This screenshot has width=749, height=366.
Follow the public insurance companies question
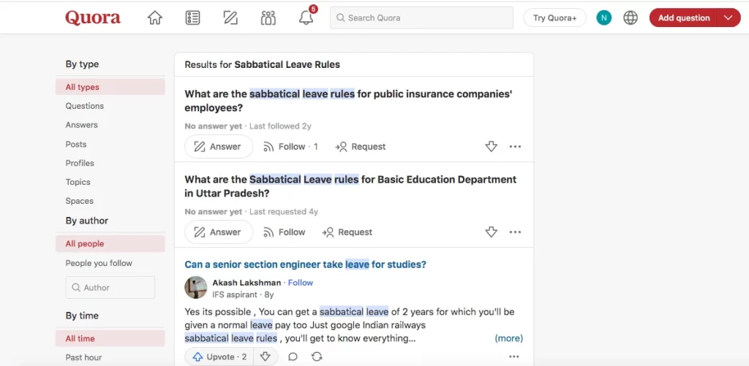(290, 147)
